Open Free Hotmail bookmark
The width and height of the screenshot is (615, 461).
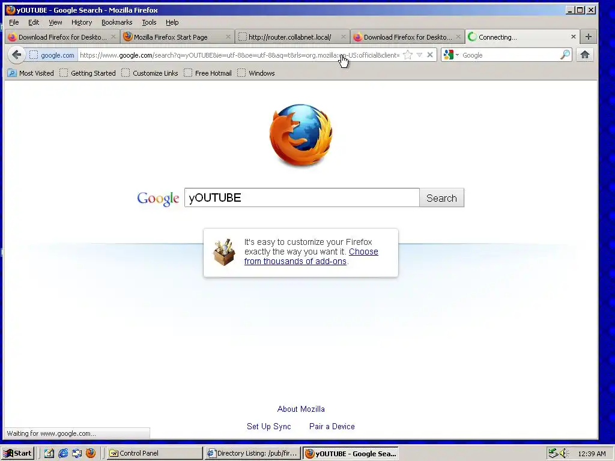(x=207, y=73)
